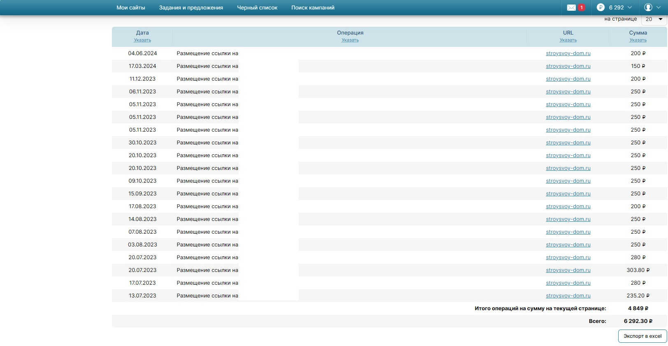Image resolution: width=668 pixels, height=346 pixels.
Task: Click Указать under the Операция column
Action: pos(350,40)
